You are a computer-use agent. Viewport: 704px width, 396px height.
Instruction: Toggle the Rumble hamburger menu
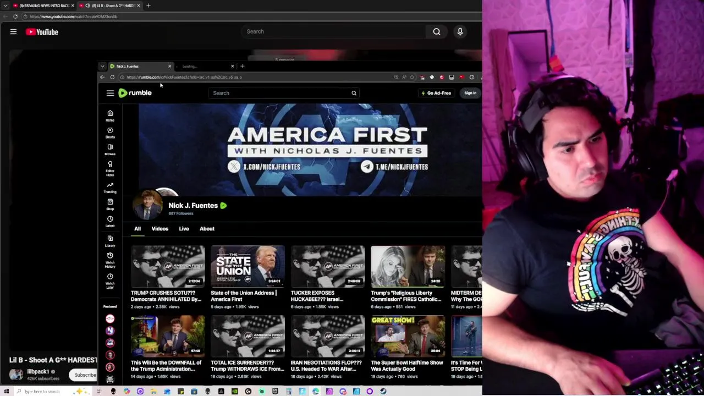tap(110, 93)
